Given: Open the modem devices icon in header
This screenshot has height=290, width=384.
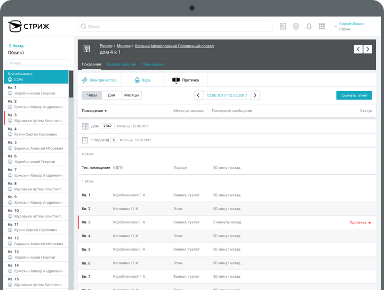Looking at the screenshot, I should click(x=283, y=26).
